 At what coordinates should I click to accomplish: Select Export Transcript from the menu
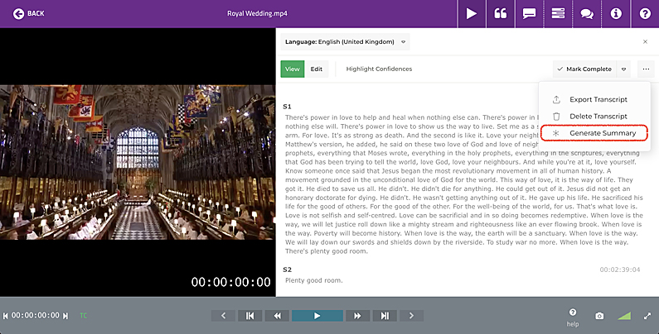tap(594, 99)
